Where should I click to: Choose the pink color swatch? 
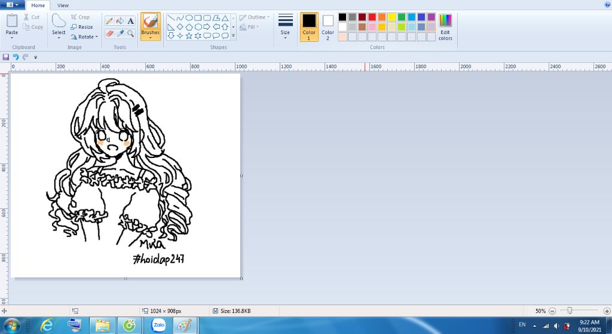[372, 26]
